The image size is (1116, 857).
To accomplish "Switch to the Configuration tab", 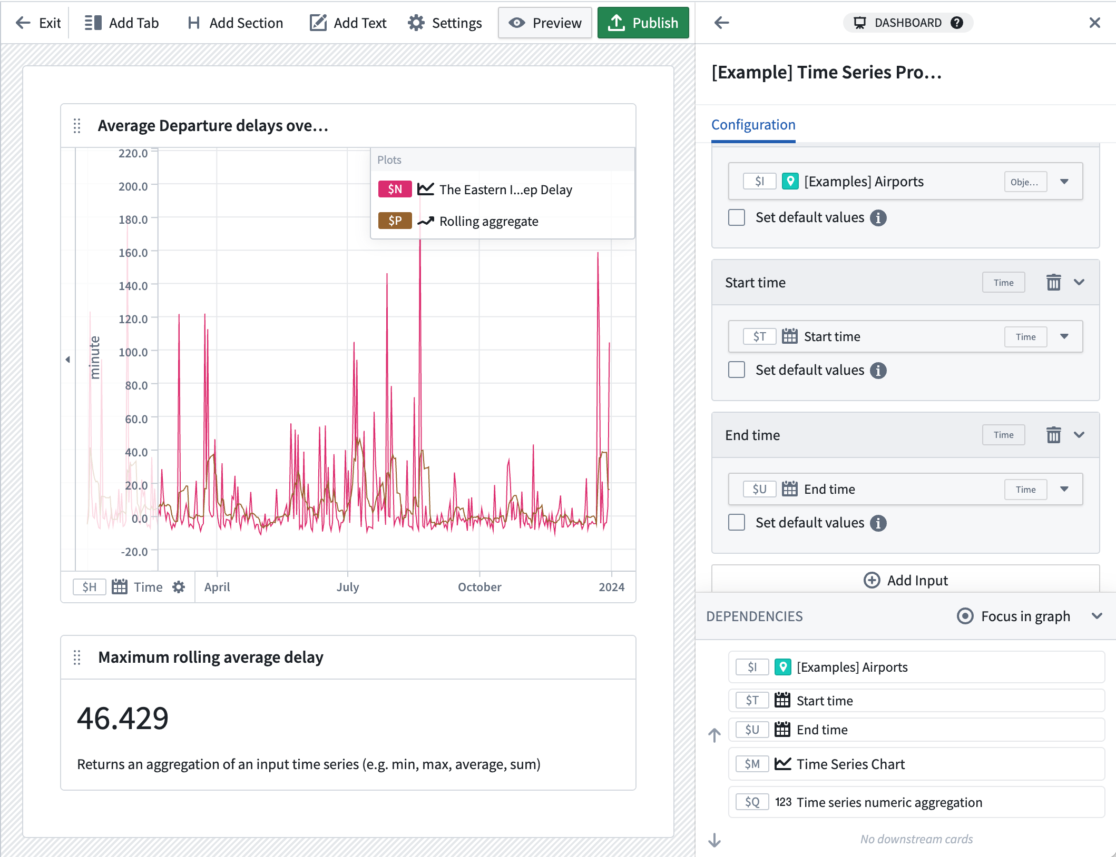I will click(x=754, y=124).
